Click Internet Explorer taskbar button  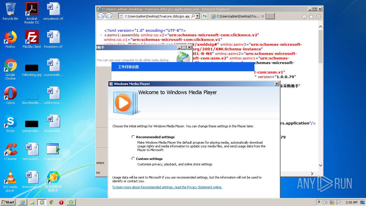(23, 202)
